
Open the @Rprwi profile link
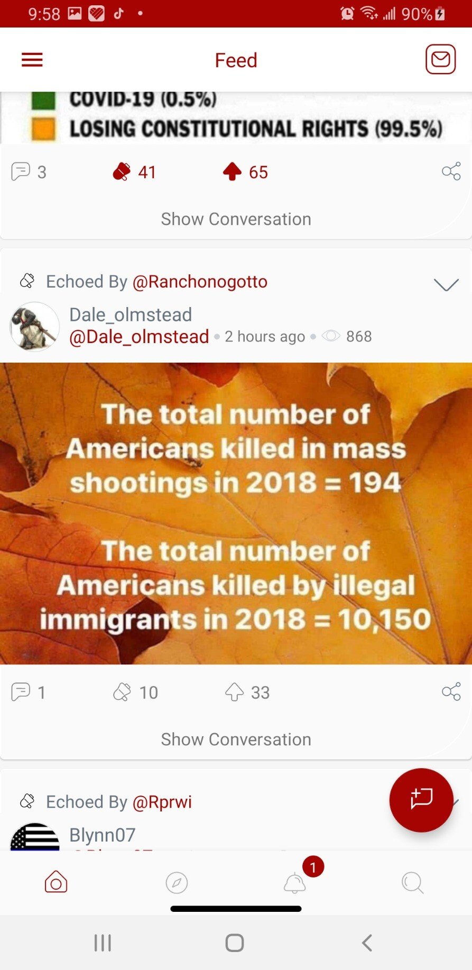162,802
